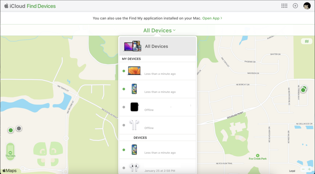
Task: Switch map type with the map icon
Action: pos(307,41)
